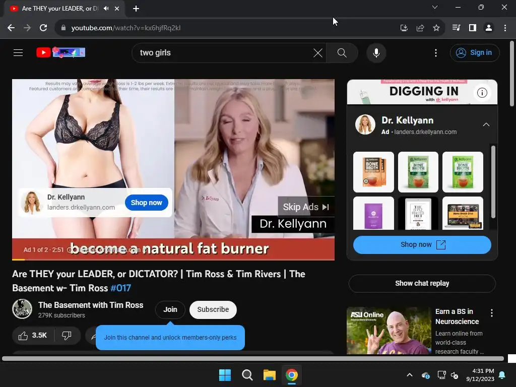
Task: Open the 4:31 PM clock calendar
Action: pos(480,375)
